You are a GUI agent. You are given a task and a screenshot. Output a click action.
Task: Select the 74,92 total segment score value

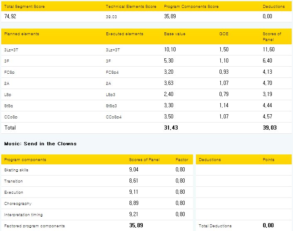[x=11, y=17]
